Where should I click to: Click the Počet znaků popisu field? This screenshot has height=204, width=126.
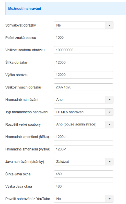(x=84, y=37)
